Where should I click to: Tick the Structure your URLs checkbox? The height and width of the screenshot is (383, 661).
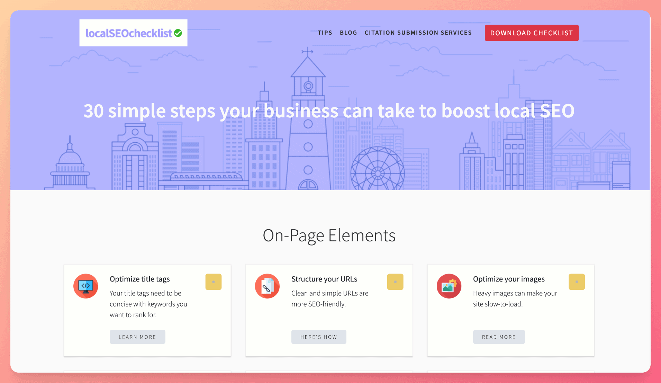pyautogui.click(x=395, y=282)
